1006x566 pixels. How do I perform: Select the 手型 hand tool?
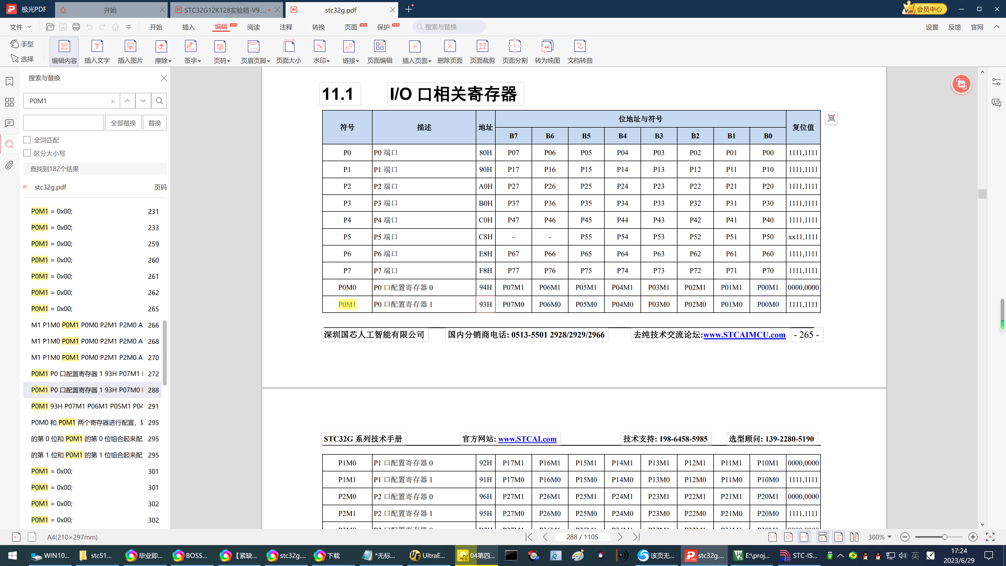22,44
